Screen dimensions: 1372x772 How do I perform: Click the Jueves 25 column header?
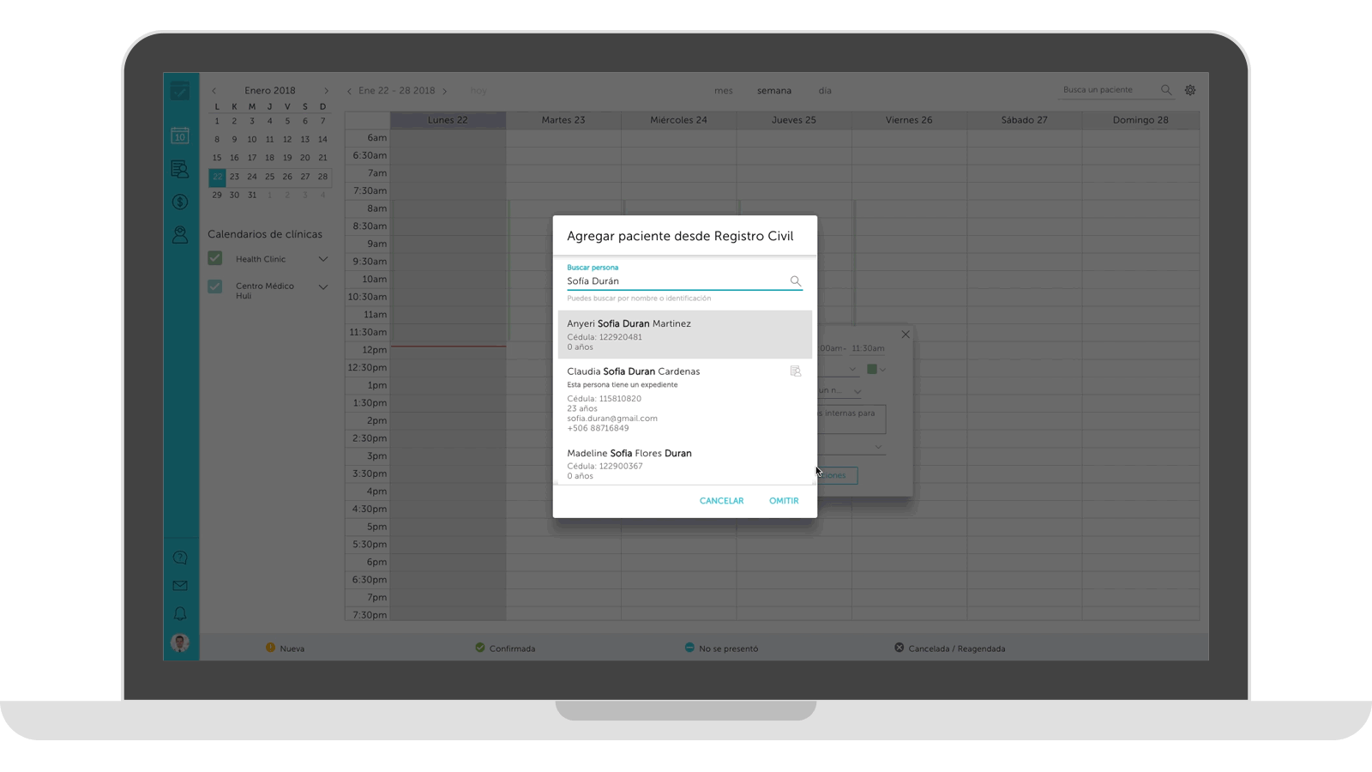tap(794, 120)
